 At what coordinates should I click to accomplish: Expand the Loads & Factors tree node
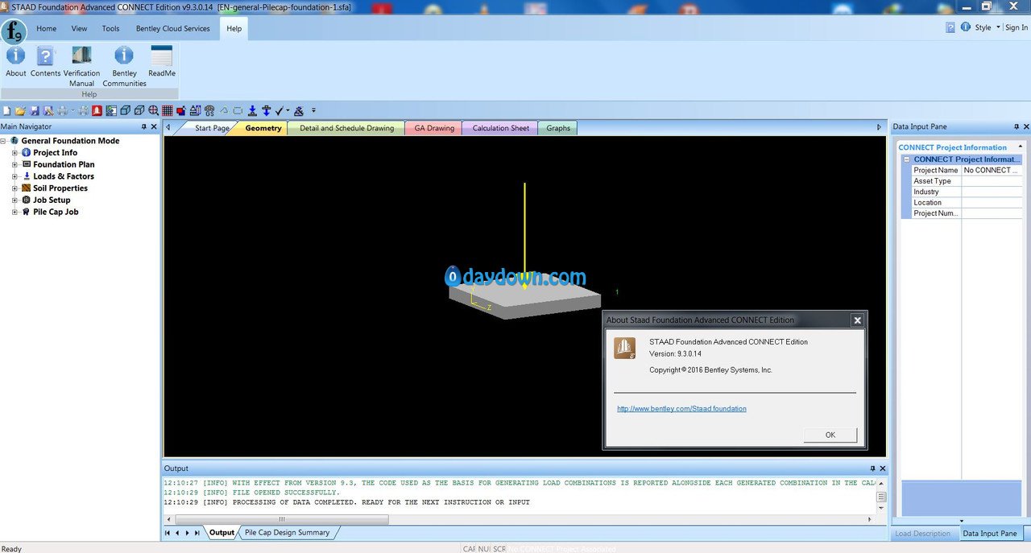pos(14,176)
